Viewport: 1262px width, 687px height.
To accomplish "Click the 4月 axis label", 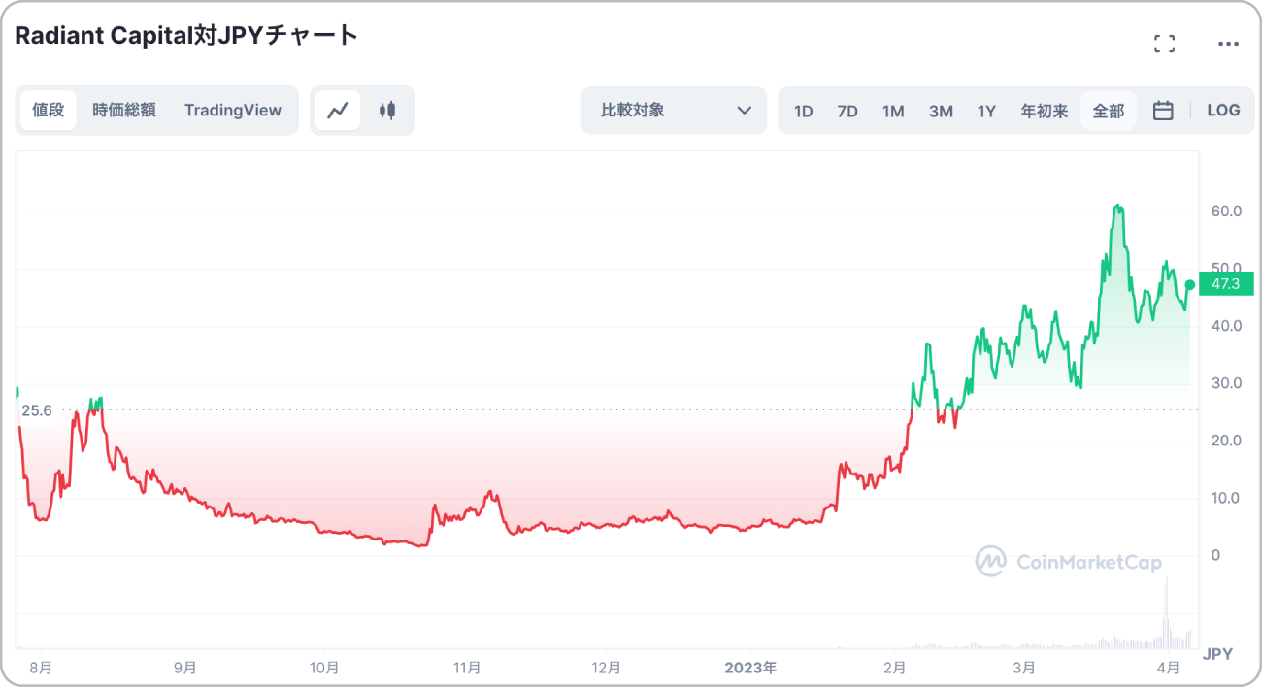I will (1170, 668).
